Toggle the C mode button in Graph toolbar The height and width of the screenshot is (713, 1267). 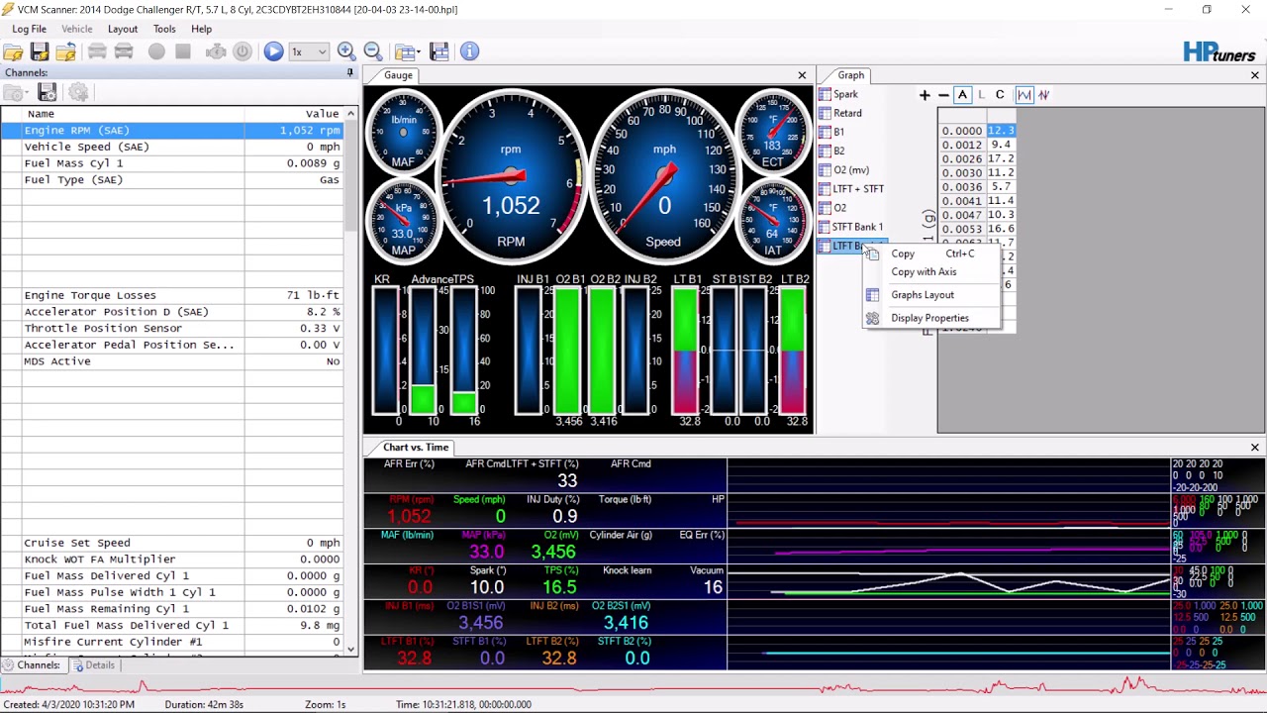[x=1000, y=95]
